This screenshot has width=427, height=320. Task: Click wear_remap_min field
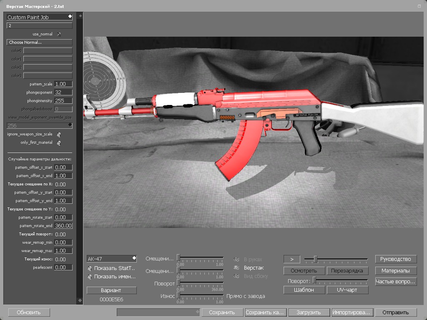(x=63, y=242)
